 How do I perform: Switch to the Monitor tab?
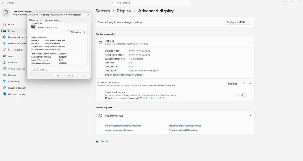point(40,20)
